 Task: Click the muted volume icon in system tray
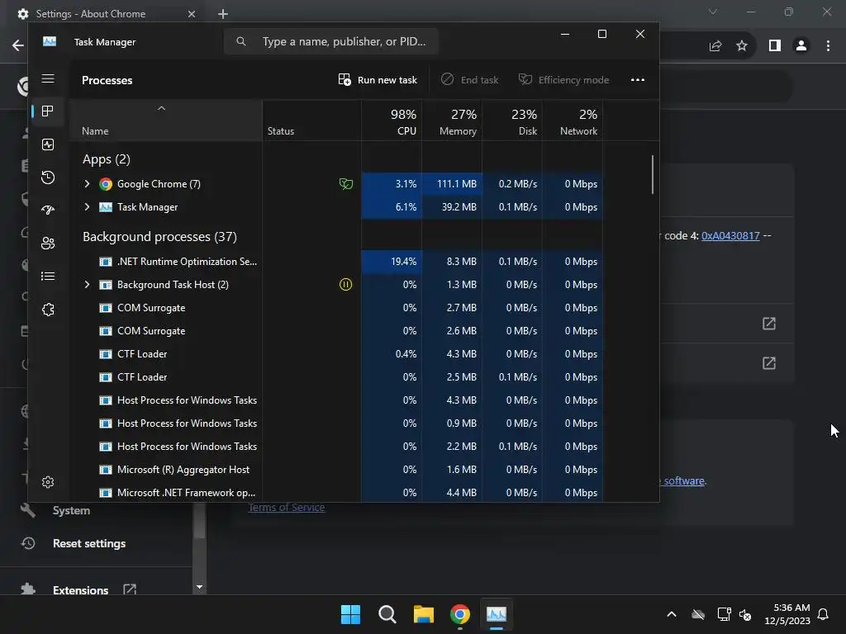pos(745,614)
